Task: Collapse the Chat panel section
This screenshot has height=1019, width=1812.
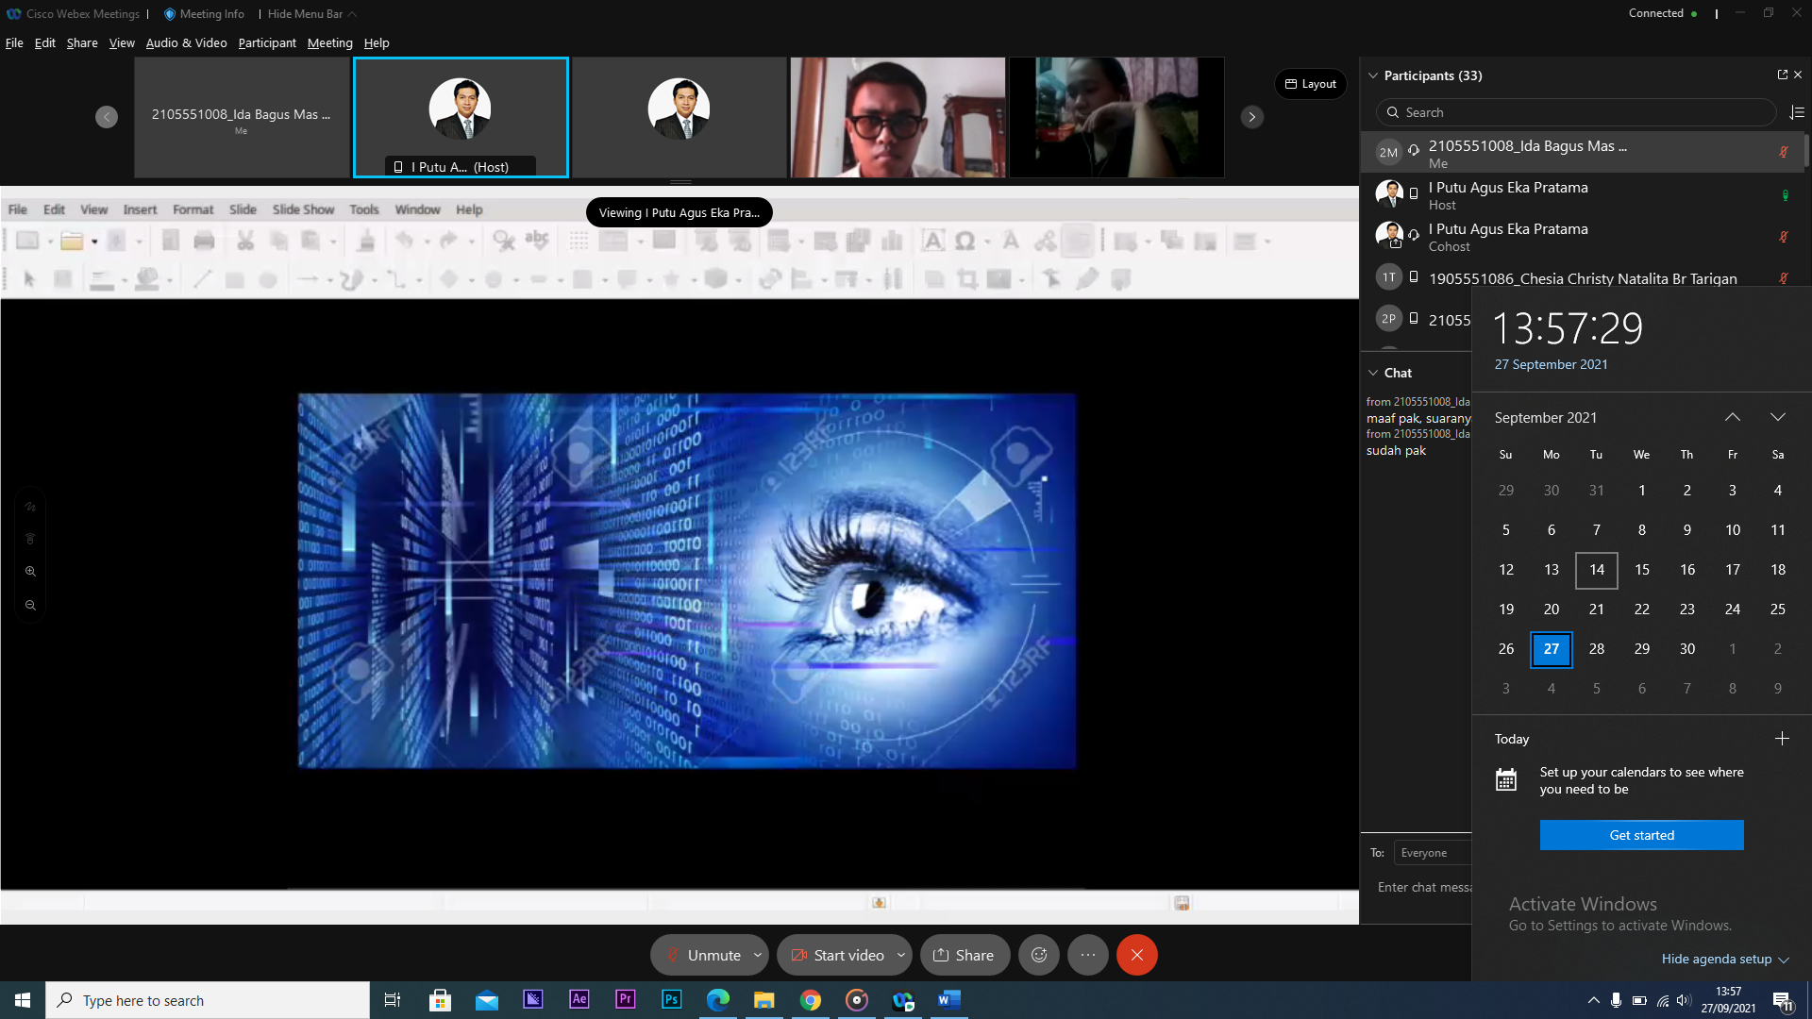Action: click(x=1373, y=373)
